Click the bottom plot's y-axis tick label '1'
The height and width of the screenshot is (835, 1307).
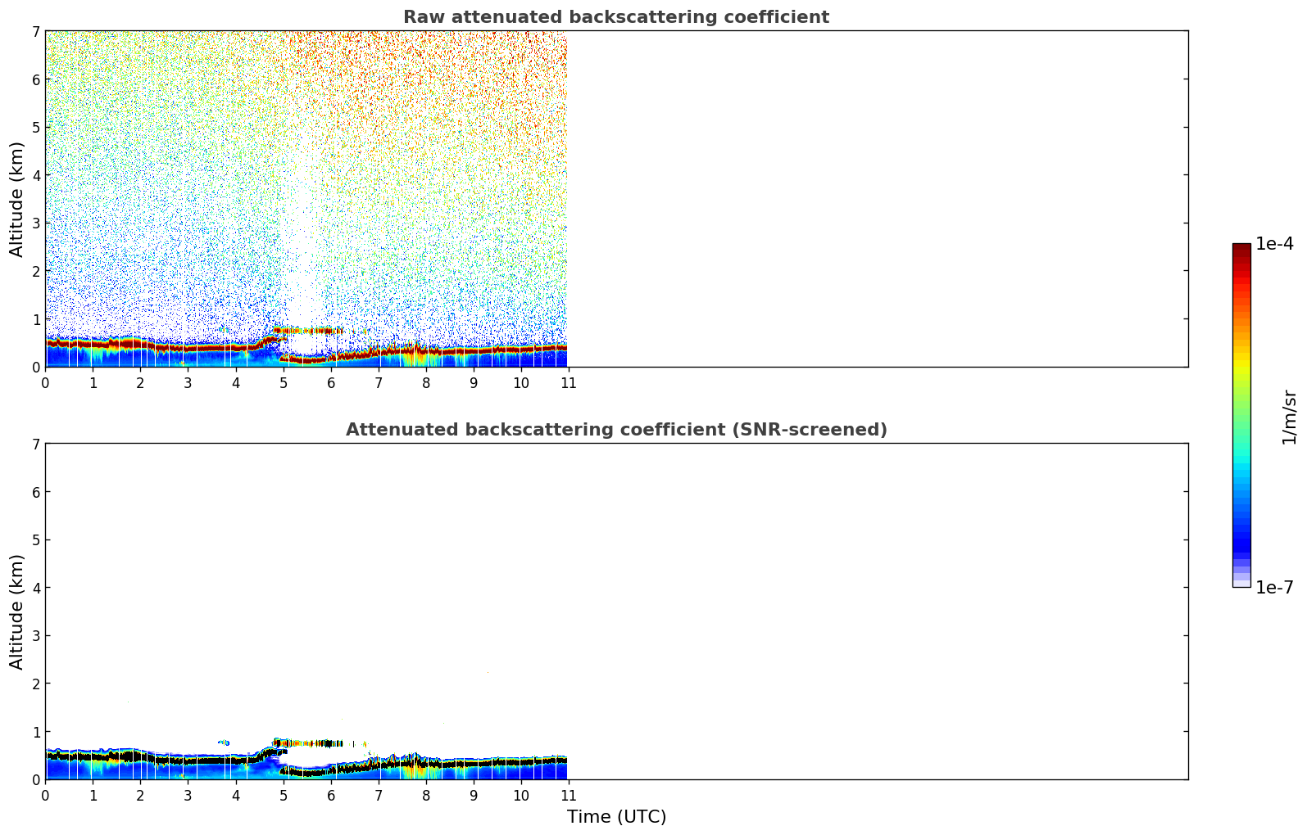pos(35,732)
